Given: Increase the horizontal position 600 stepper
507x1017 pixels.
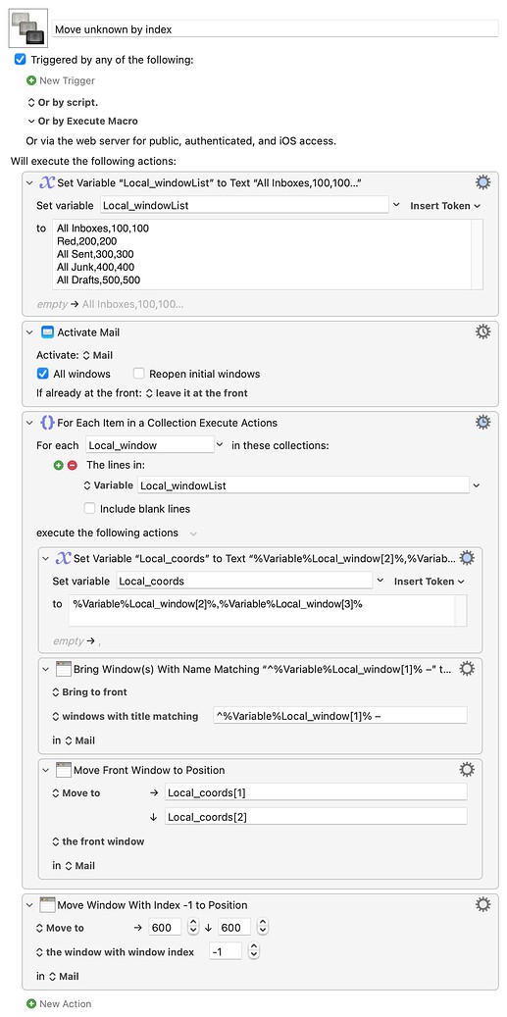Looking at the screenshot, I should pos(192,924).
